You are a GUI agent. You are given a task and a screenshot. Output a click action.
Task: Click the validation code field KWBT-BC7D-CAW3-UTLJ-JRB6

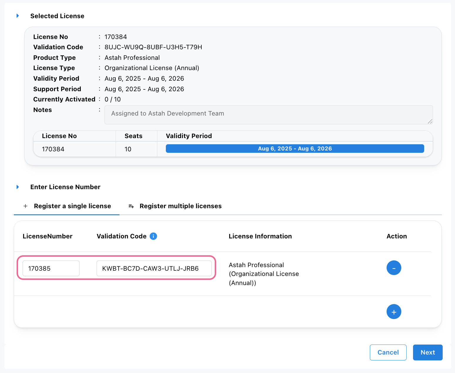[154, 268]
